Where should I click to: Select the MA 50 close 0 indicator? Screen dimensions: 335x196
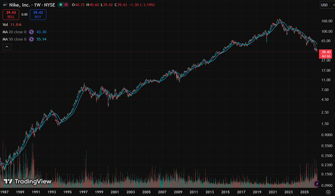coord(14,39)
